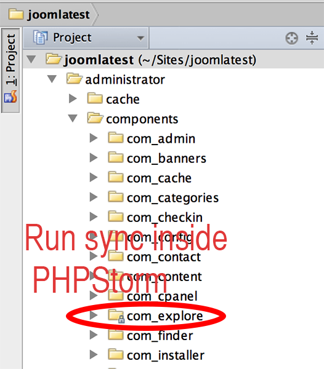Expand the com_checkin folder arrow
The width and height of the screenshot is (324, 369).
click(94, 217)
